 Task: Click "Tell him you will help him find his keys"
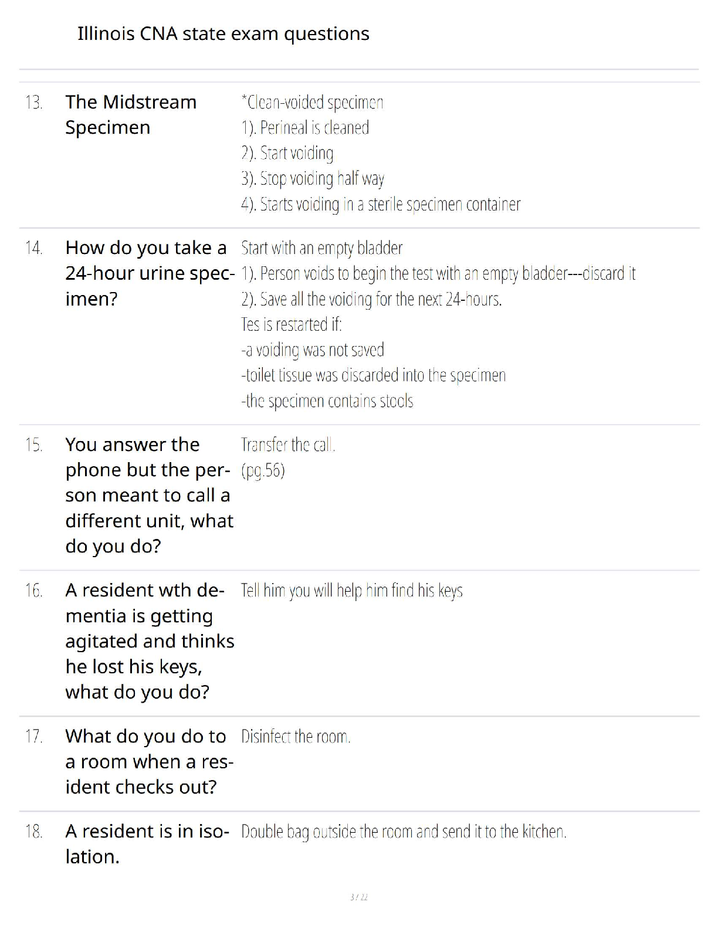click(351, 591)
